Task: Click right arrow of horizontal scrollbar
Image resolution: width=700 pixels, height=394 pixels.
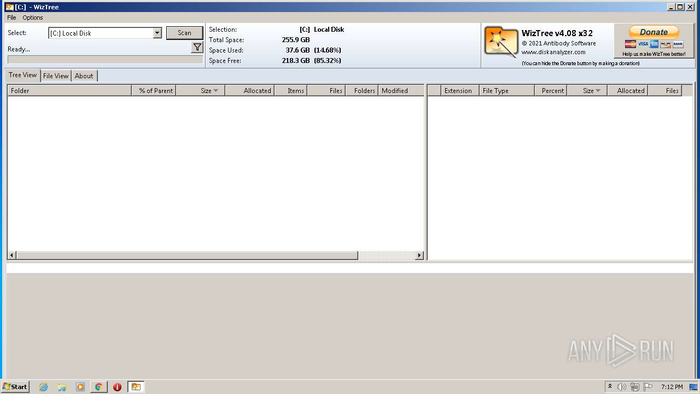Action: click(419, 256)
